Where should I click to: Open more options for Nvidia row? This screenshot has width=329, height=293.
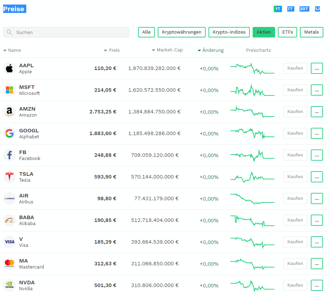[317, 285]
